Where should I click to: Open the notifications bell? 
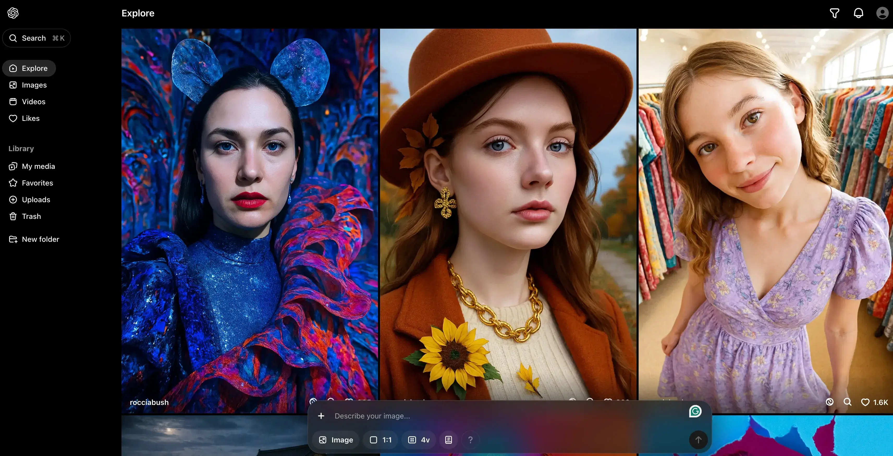858,13
